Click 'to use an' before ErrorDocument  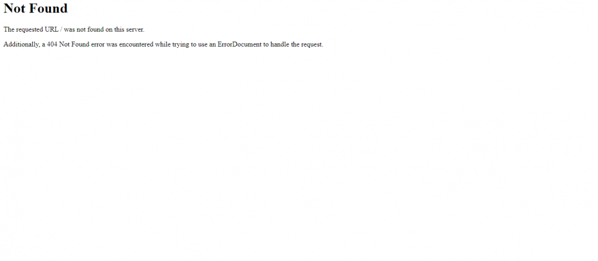point(203,44)
